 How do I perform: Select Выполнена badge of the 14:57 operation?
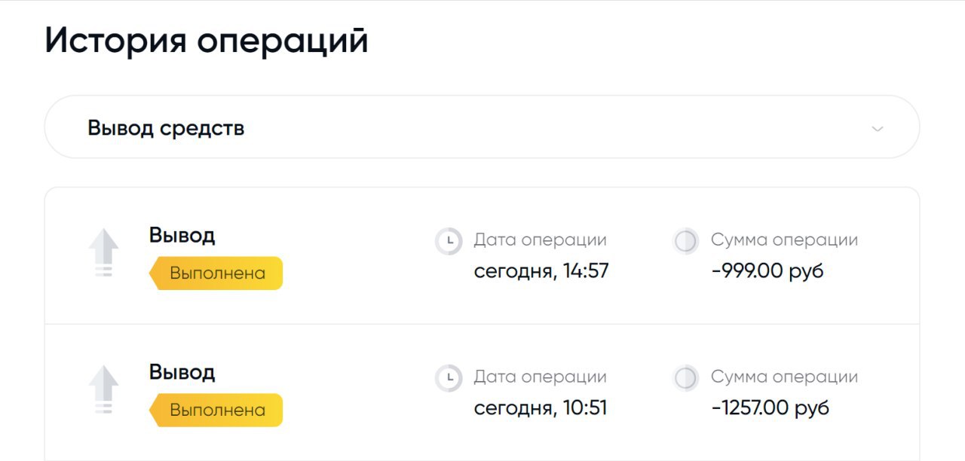point(216,273)
